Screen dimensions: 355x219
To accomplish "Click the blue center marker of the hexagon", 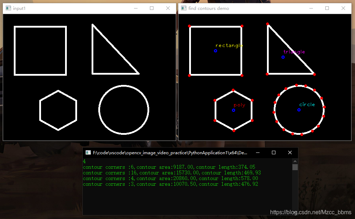I will tap(234, 110).
